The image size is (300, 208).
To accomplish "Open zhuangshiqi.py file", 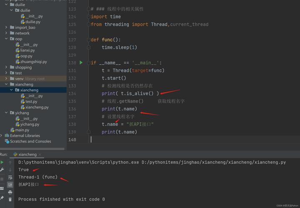I will tap(33, 62).
